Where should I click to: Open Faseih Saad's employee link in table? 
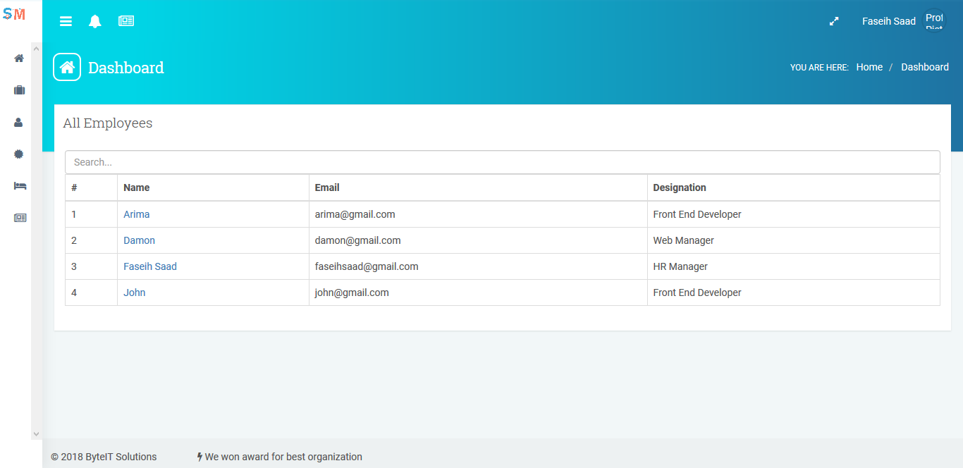[x=150, y=266]
